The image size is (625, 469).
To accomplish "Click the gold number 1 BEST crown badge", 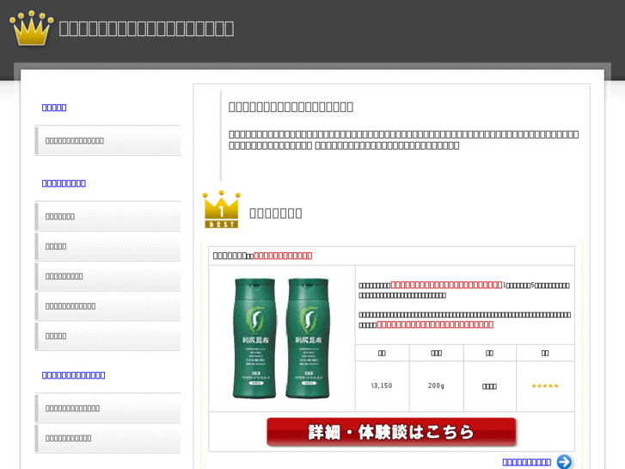I will point(222,210).
